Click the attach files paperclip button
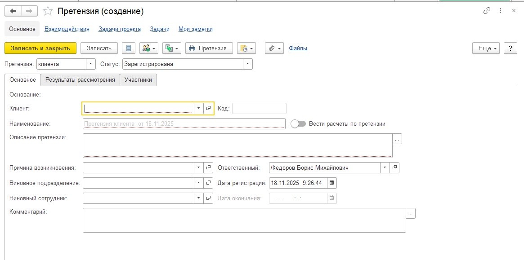 [274, 48]
